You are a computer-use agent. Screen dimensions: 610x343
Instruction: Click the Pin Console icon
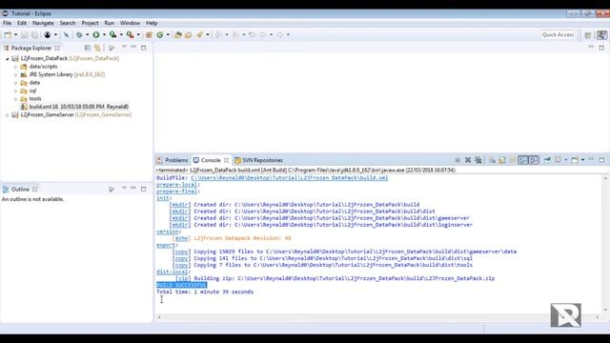point(547,160)
